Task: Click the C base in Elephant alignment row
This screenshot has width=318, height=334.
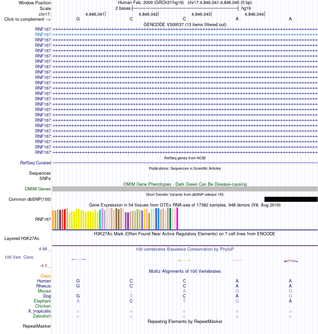Action: tap(131, 301)
